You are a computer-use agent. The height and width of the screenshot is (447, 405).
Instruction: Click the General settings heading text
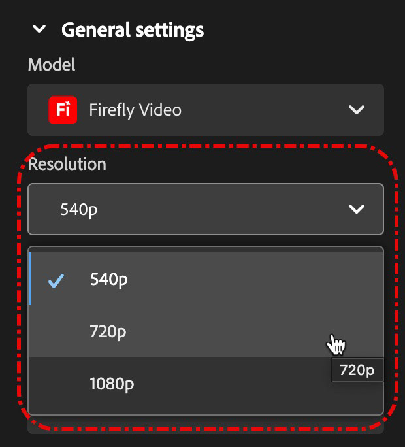point(133,30)
